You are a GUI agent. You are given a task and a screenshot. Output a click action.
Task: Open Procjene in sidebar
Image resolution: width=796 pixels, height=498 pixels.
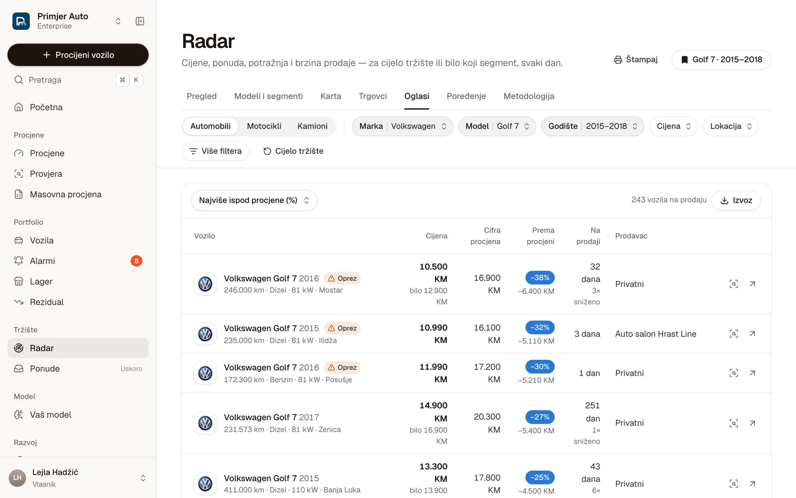click(x=78, y=153)
